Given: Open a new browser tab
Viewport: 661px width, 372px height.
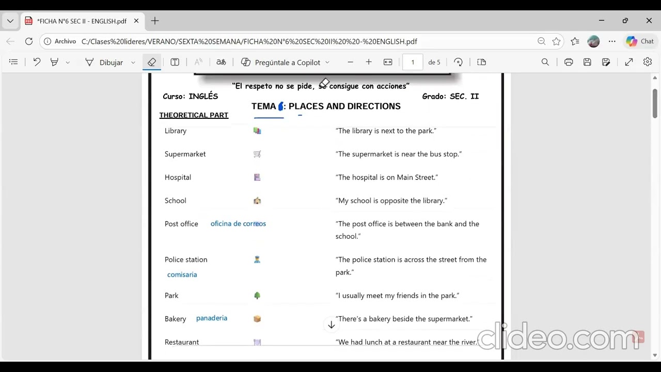Looking at the screenshot, I should pyautogui.click(x=155, y=21).
